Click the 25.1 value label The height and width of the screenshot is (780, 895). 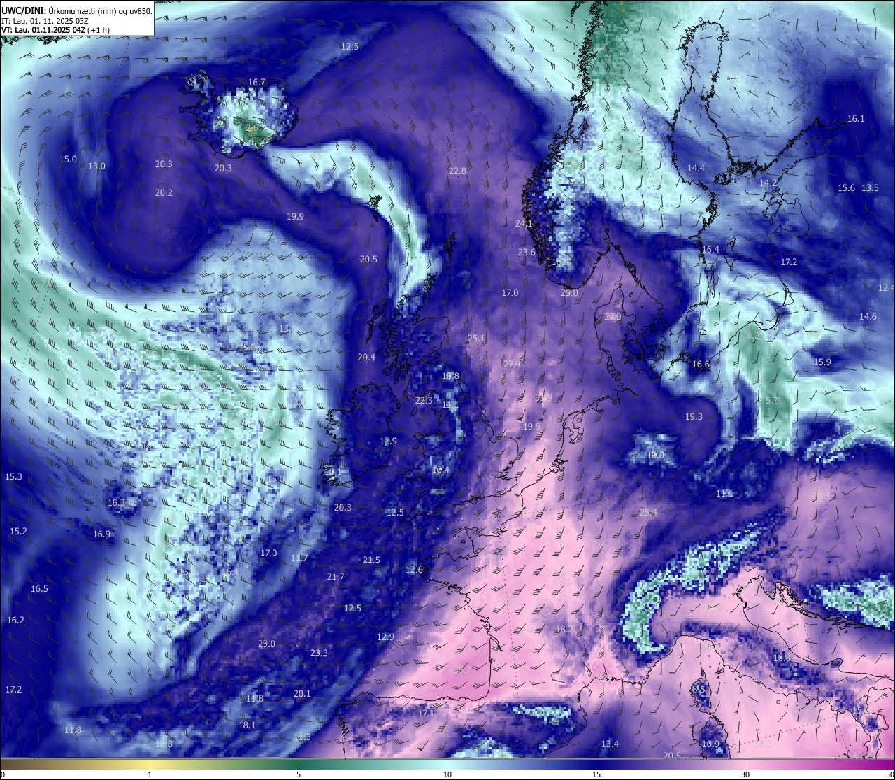[476, 339]
